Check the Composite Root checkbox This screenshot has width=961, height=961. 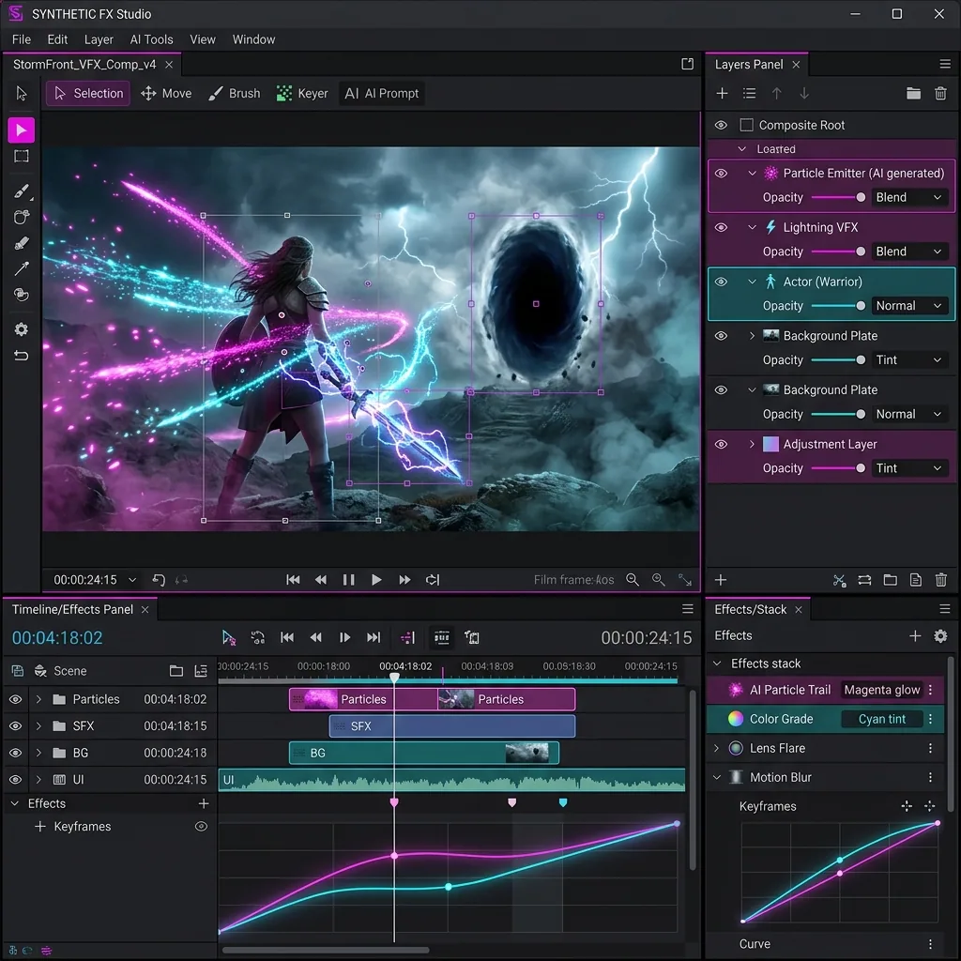[x=747, y=125]
